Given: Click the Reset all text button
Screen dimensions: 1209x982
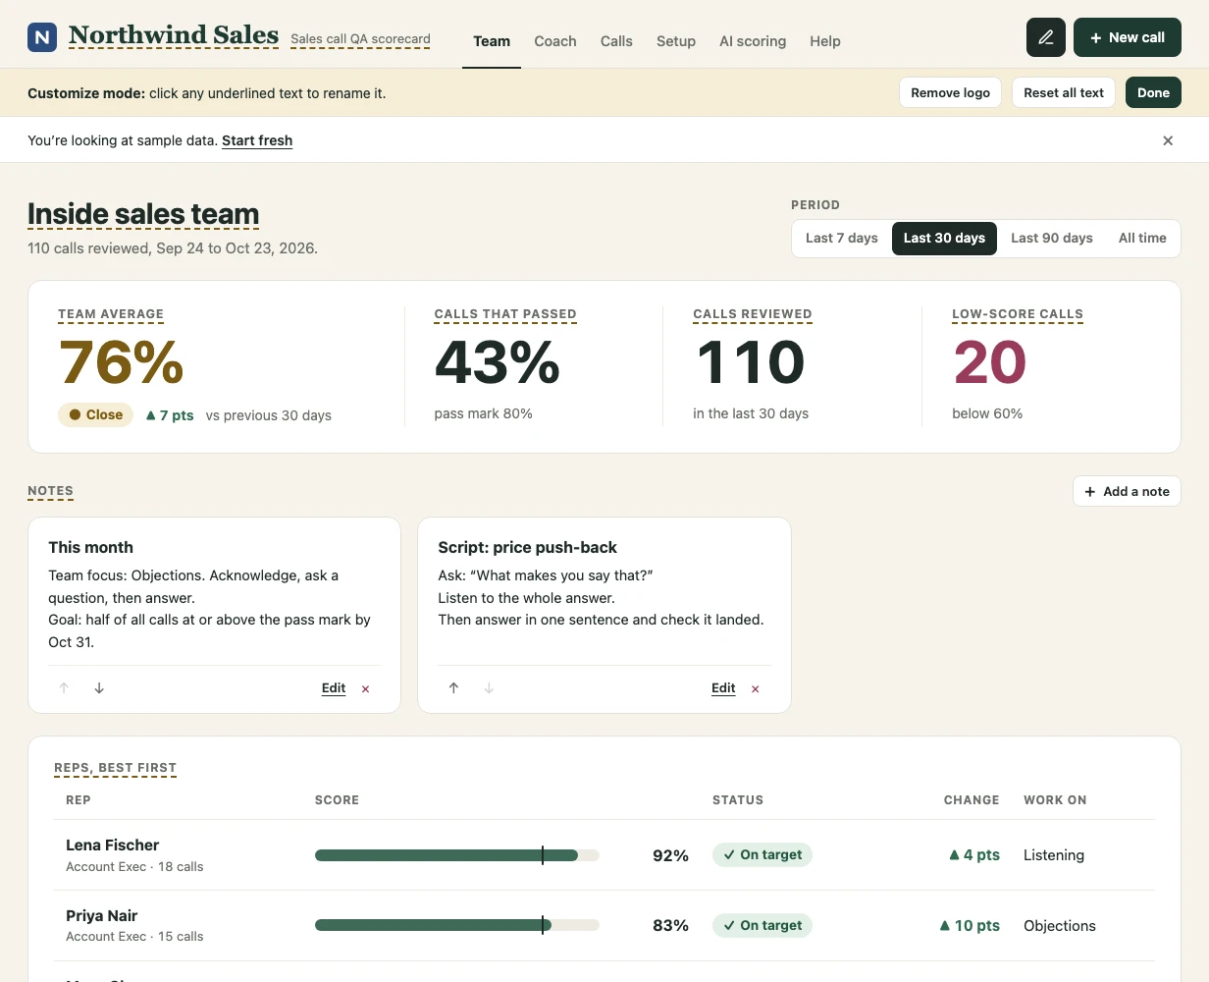Looking at the screenshot, I should [x=1064, y=92].
